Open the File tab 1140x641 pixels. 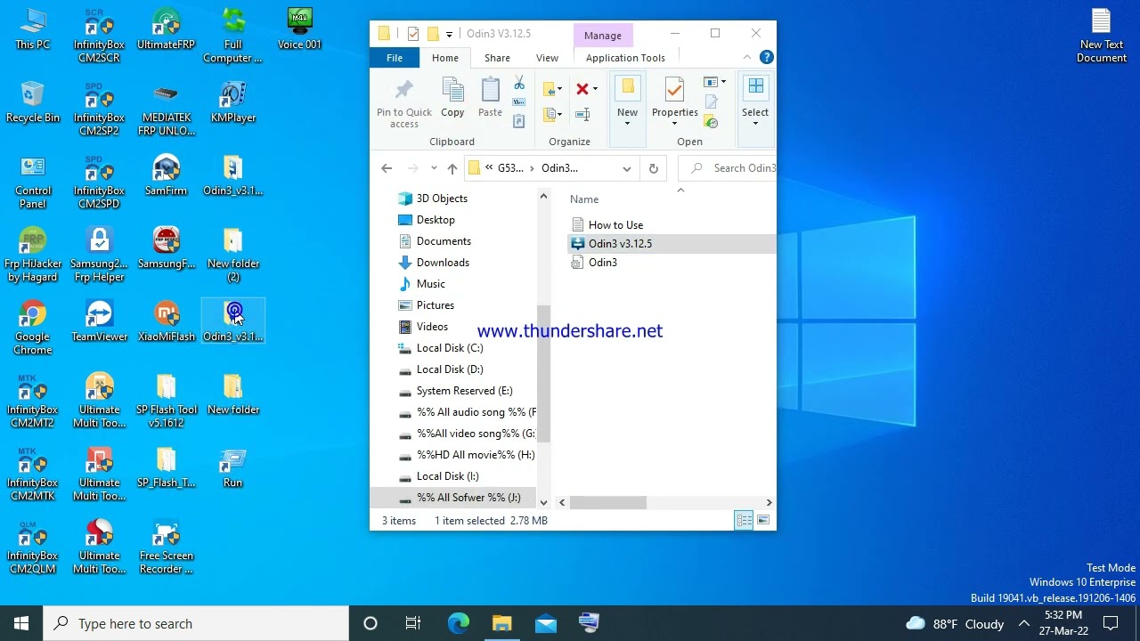pyautogui.click(x=395, y=58)
